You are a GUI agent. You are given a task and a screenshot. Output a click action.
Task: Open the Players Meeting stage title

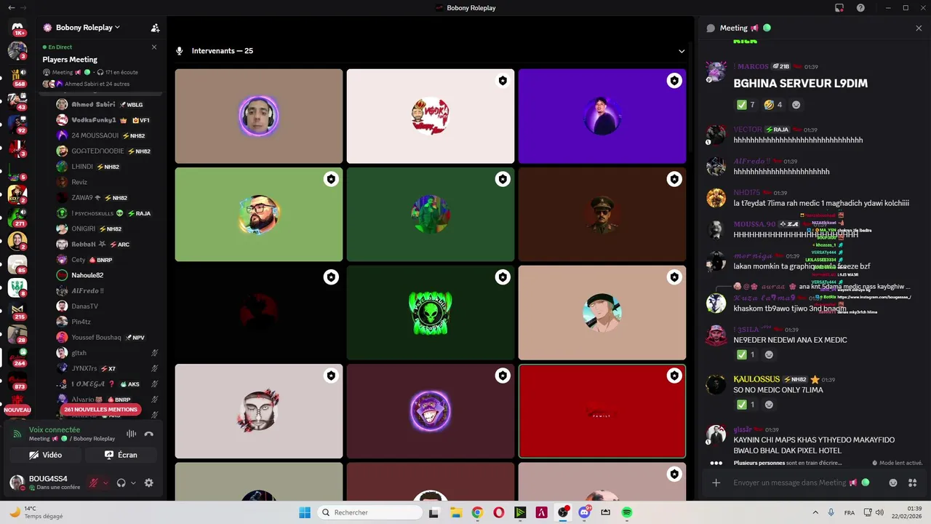[x=70, y=60]
